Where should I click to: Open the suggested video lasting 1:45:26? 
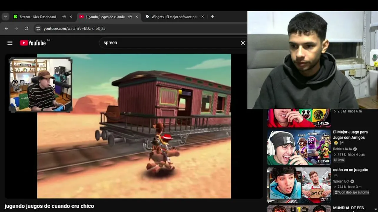click(299, 118)
